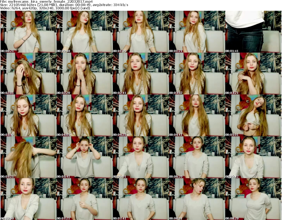
Task: Pick the preview frame at 00:03:40
Action: tap(28, 115)
